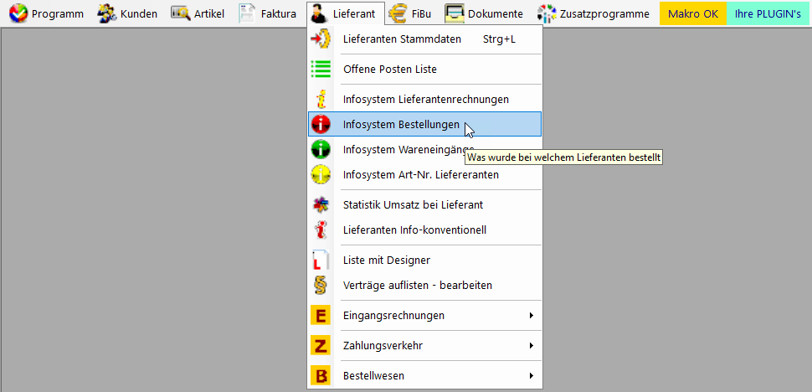Click the orange B icon for Bestellwesen
This screenshot has height=392, width=812.
[x=321, y=375]
